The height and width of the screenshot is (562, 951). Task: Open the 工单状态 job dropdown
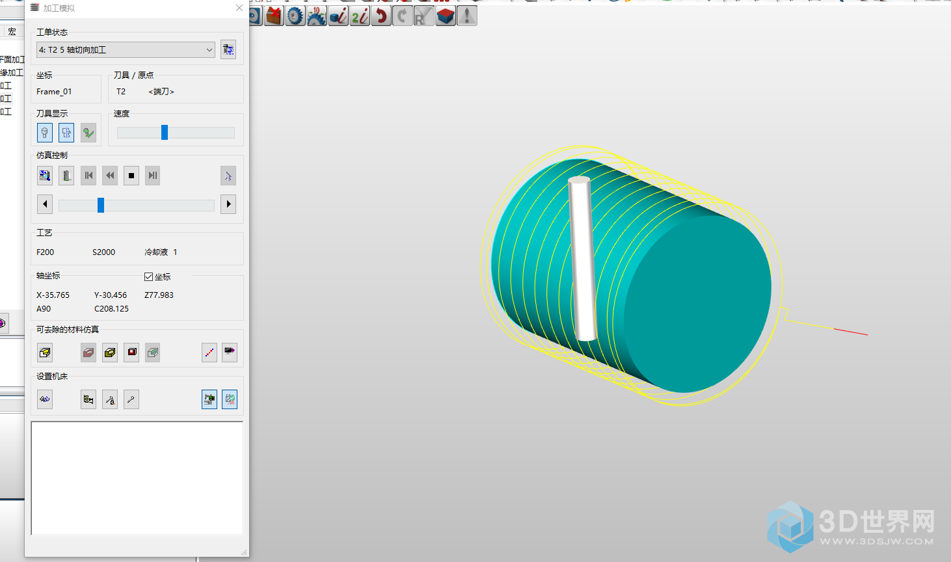click(126, 50)
